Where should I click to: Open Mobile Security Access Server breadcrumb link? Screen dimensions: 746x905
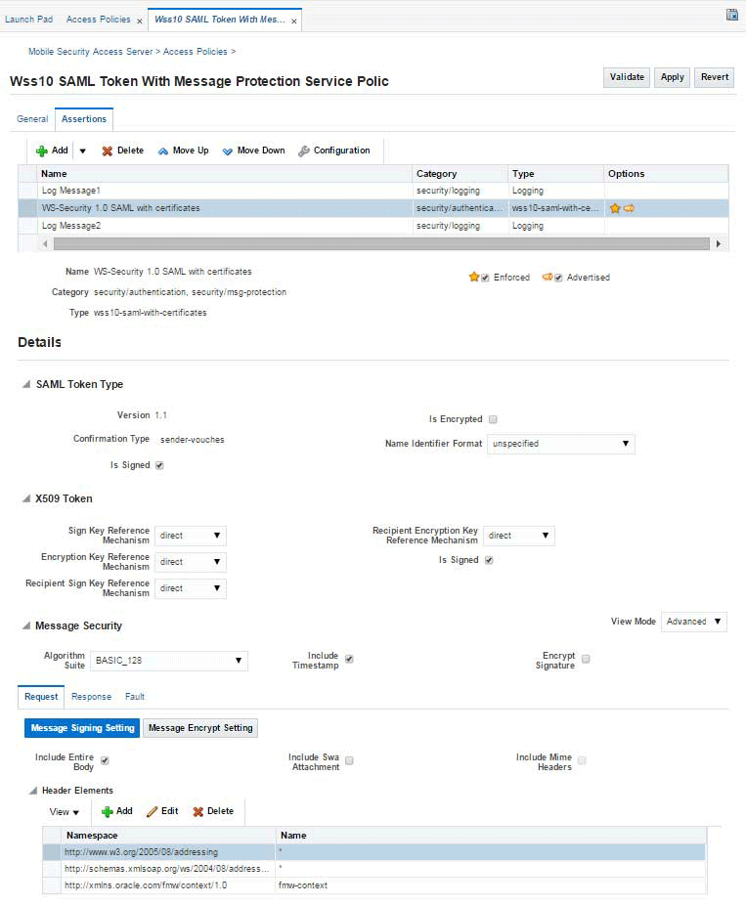pos(91,52)
